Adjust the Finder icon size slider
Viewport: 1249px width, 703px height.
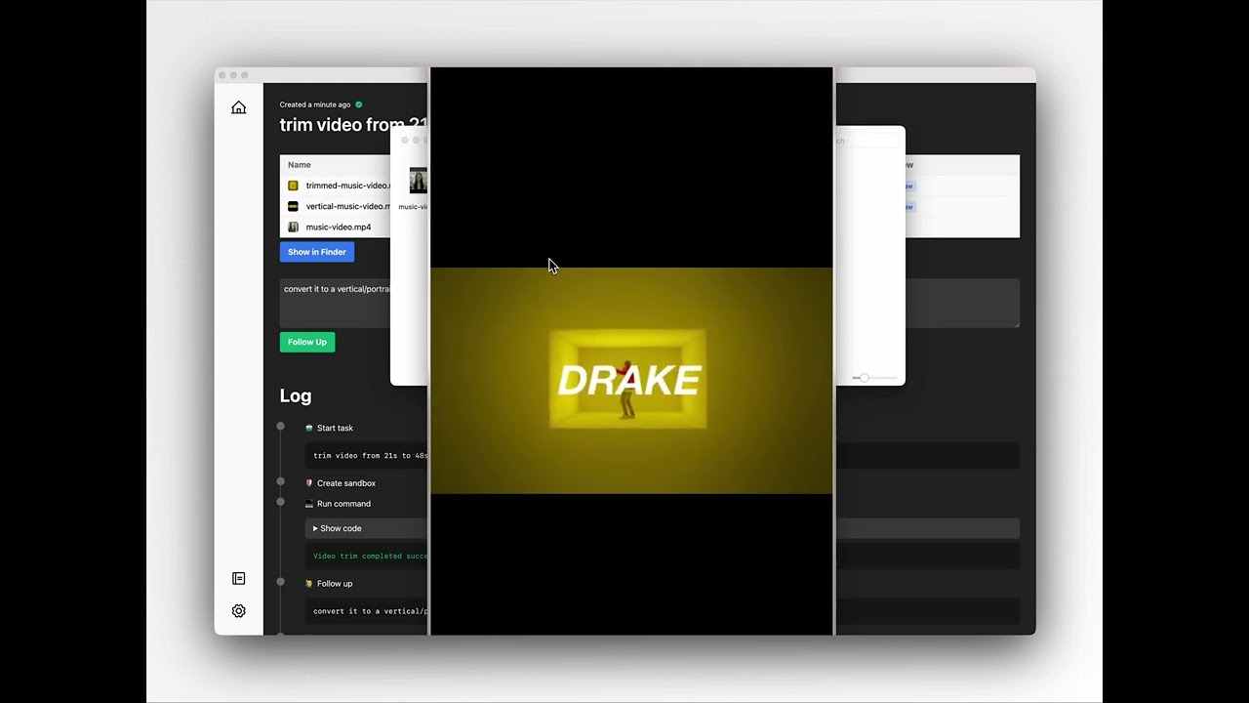pyautogui.click(x=864, y=378)
